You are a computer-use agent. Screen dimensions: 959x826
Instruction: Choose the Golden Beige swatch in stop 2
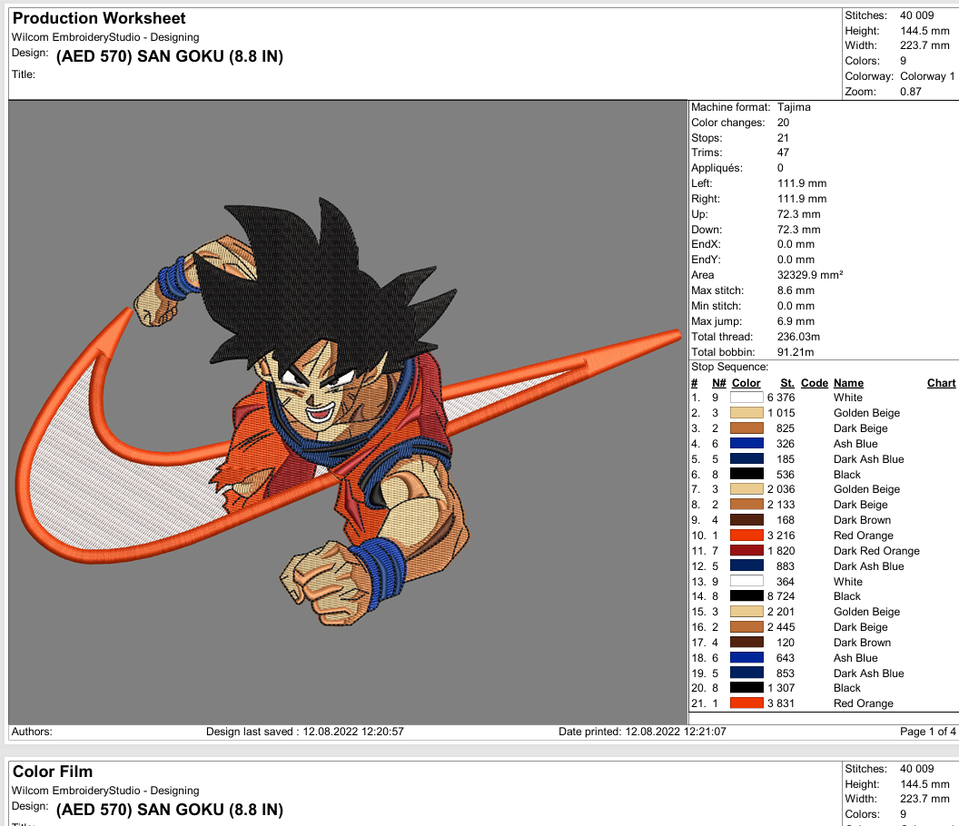746,413
